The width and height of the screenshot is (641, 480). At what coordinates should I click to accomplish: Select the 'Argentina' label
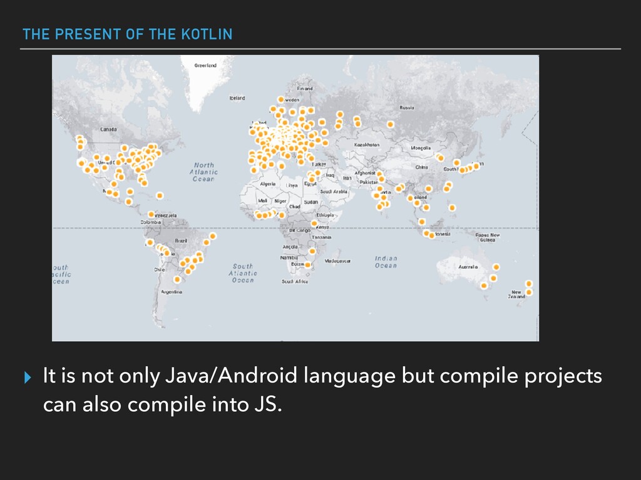pyautogui.click(x=172, y=292)
